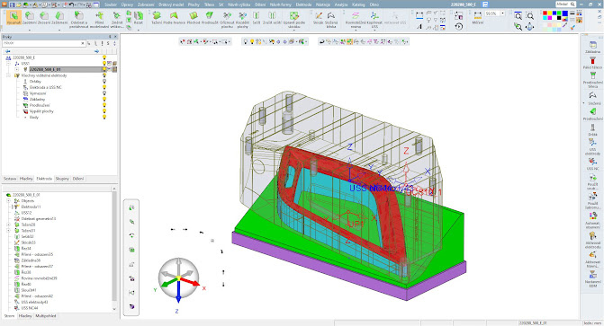Screen dimensions: 604x326
Task: Expand the 220288_500_E_01 tree node
Action: tap(17, 69)
